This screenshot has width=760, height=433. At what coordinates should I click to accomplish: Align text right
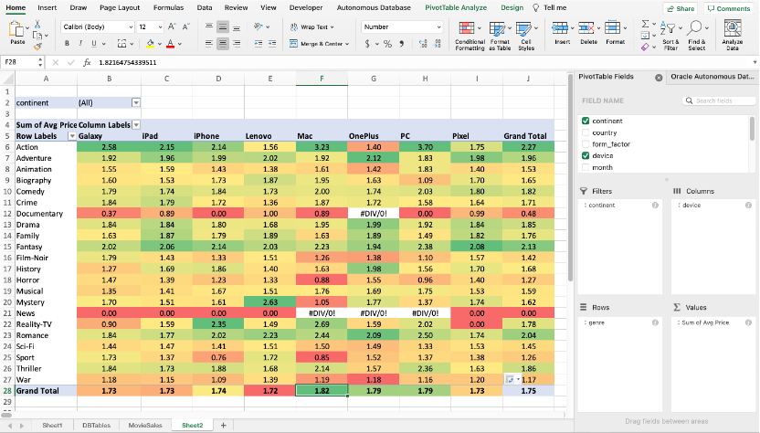237,44
